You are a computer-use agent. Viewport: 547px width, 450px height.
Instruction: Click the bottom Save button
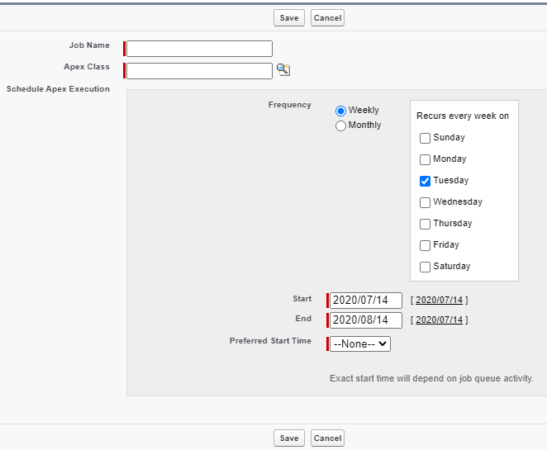289,438
